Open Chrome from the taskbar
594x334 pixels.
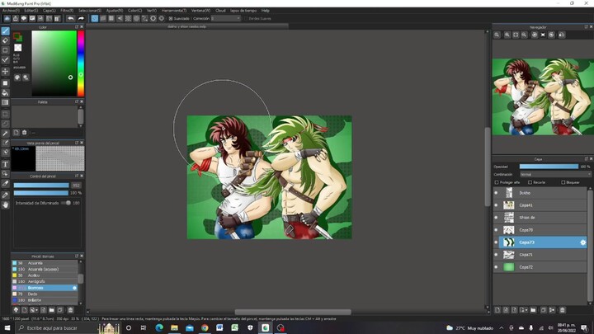click(x=205, y=328)
